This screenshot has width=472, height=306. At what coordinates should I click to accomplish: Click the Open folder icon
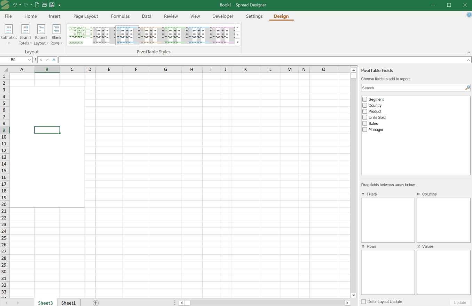pos(44,5)
